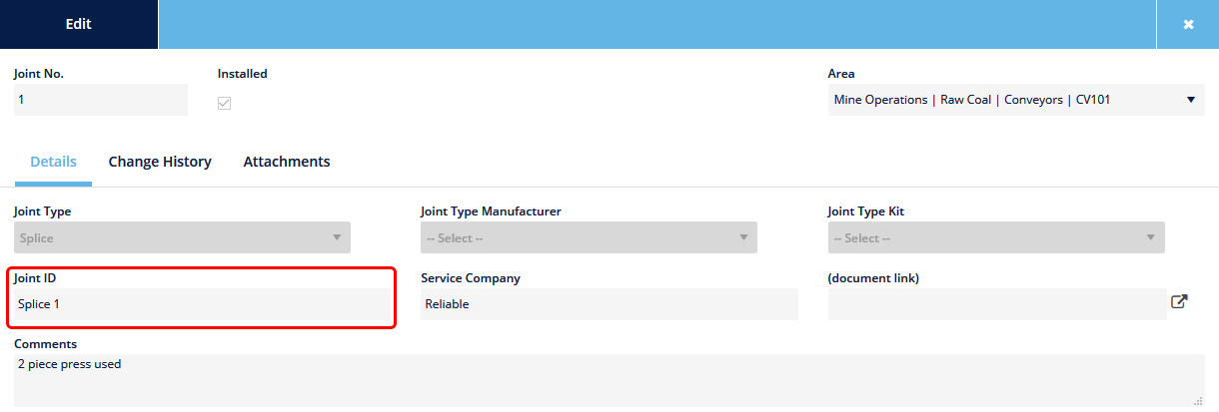
Task: Toggle the Installed checkbox
Action: click(225, 103)
